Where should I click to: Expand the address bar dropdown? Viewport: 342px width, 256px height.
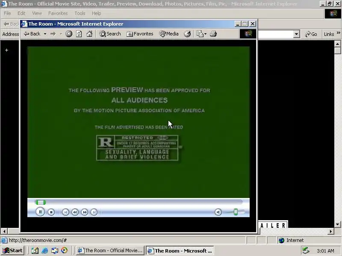click(296, 34)
